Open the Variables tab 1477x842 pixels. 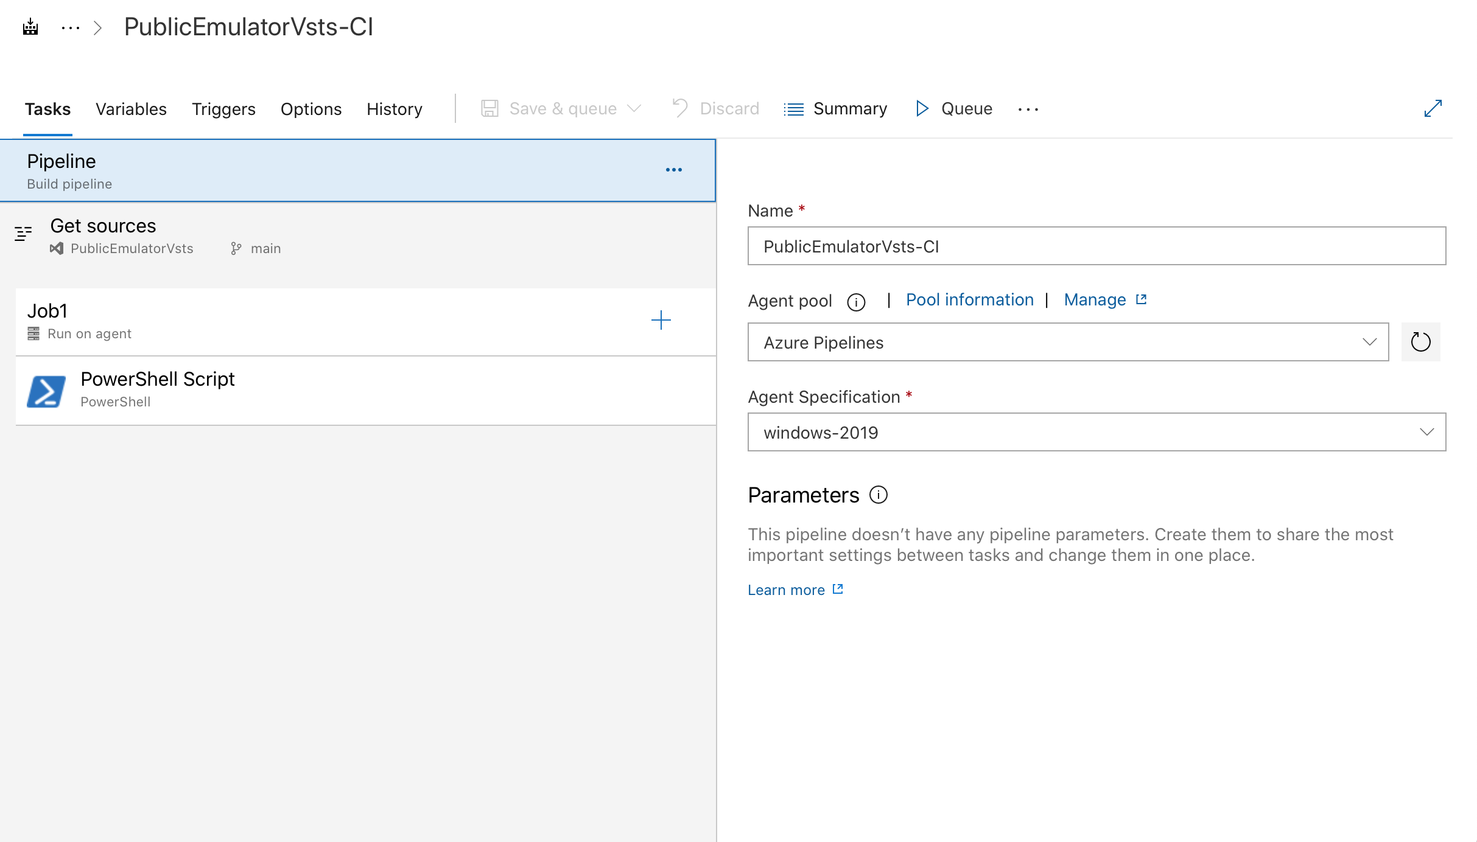(x=131, y=110)
